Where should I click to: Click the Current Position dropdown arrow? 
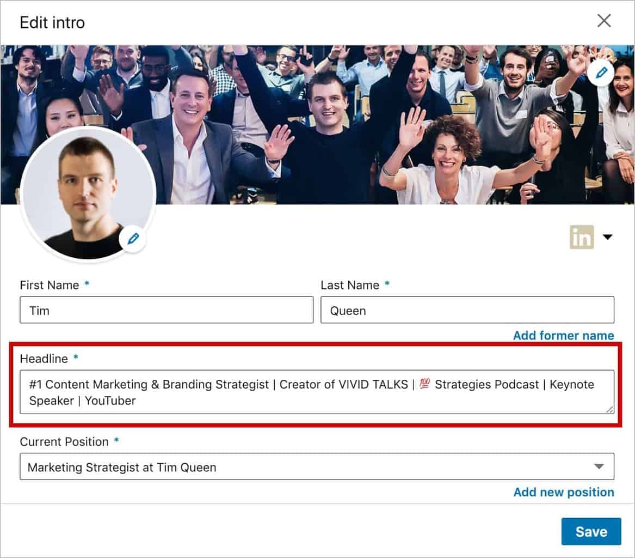pos(599,467)
